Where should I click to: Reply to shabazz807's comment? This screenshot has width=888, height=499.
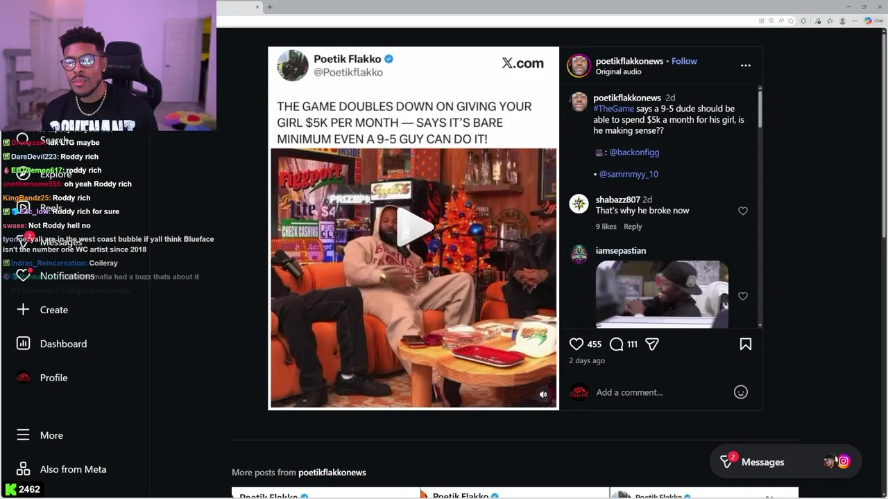pyautogui.click(x=633, y=227)
